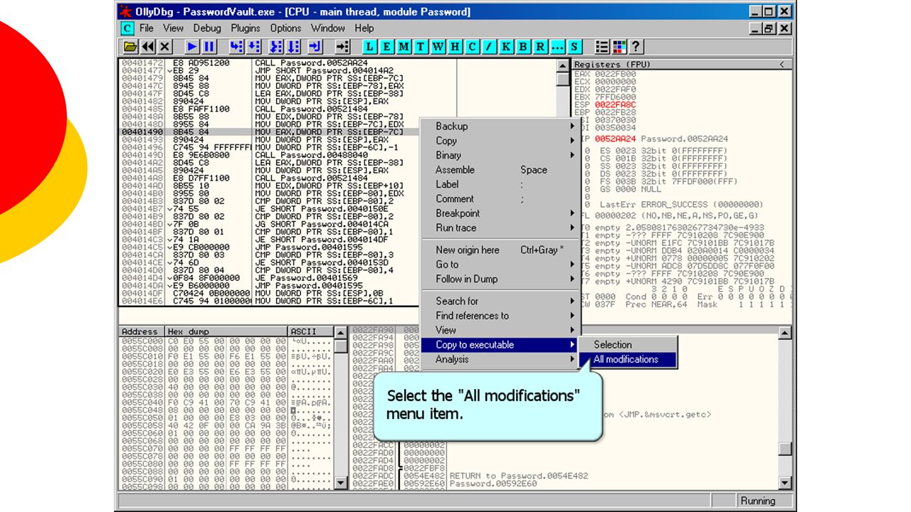
Task: Open References window with R button
Action: tap(540, 47)
